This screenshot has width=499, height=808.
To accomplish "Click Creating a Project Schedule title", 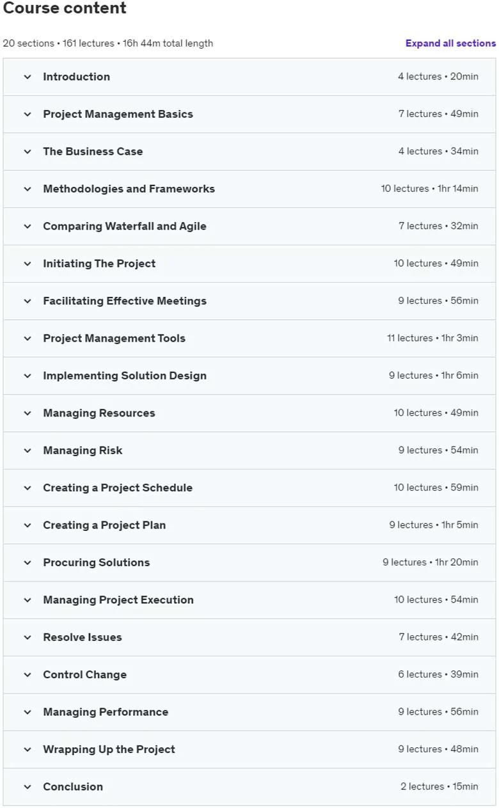I will click(118, 487).
